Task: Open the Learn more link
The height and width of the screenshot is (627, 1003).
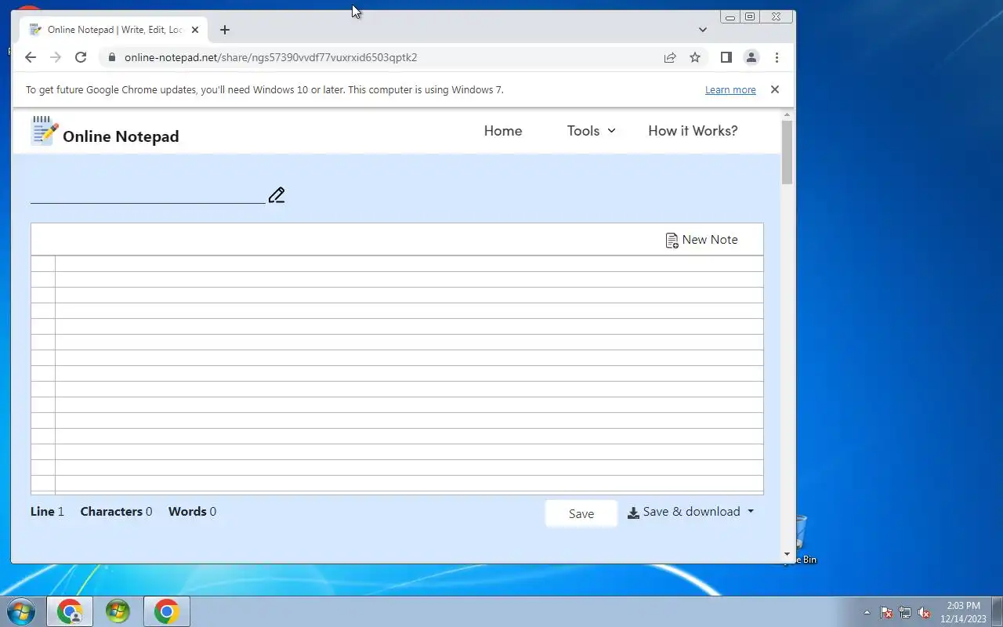Action: 730,90
